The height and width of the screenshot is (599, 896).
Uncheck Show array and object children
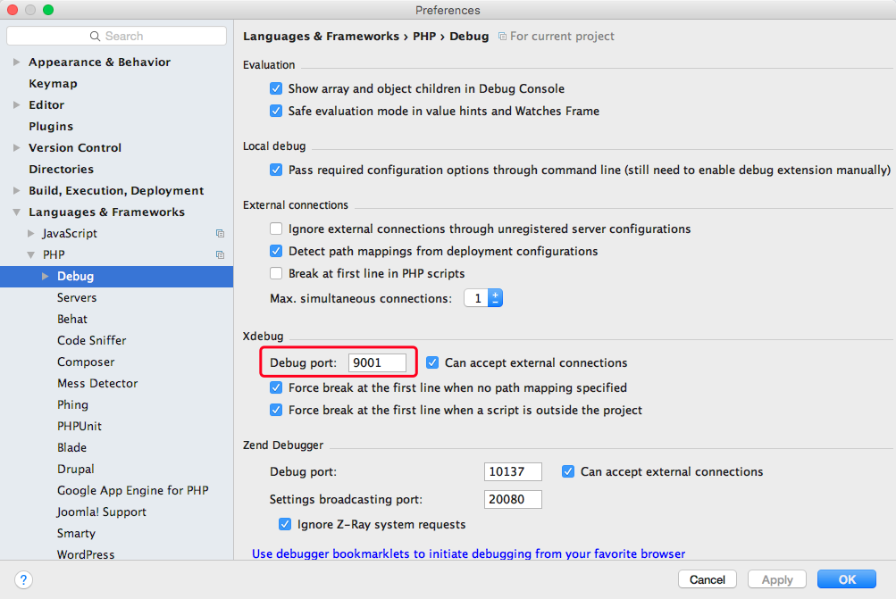point(276,88)
